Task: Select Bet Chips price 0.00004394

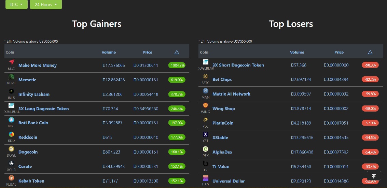Action: pos(336,79)
